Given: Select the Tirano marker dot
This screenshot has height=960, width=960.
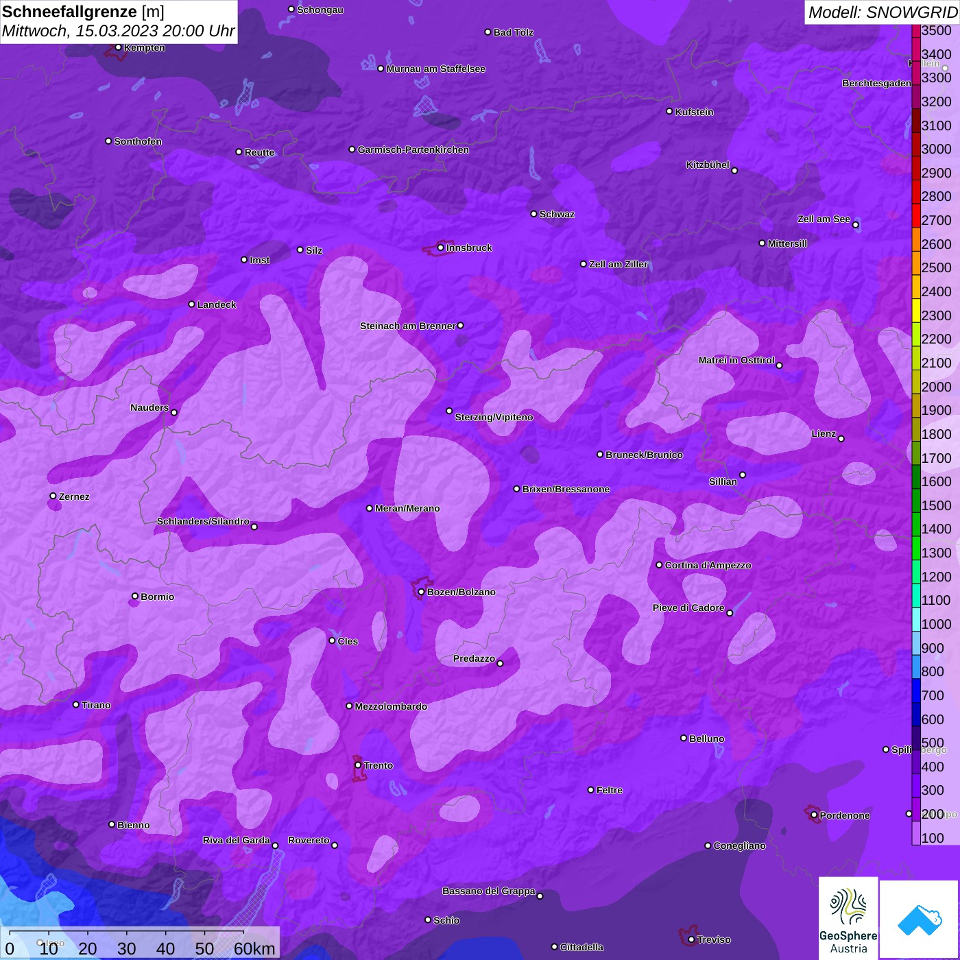Looking at the screenshot, I should 75,704.
